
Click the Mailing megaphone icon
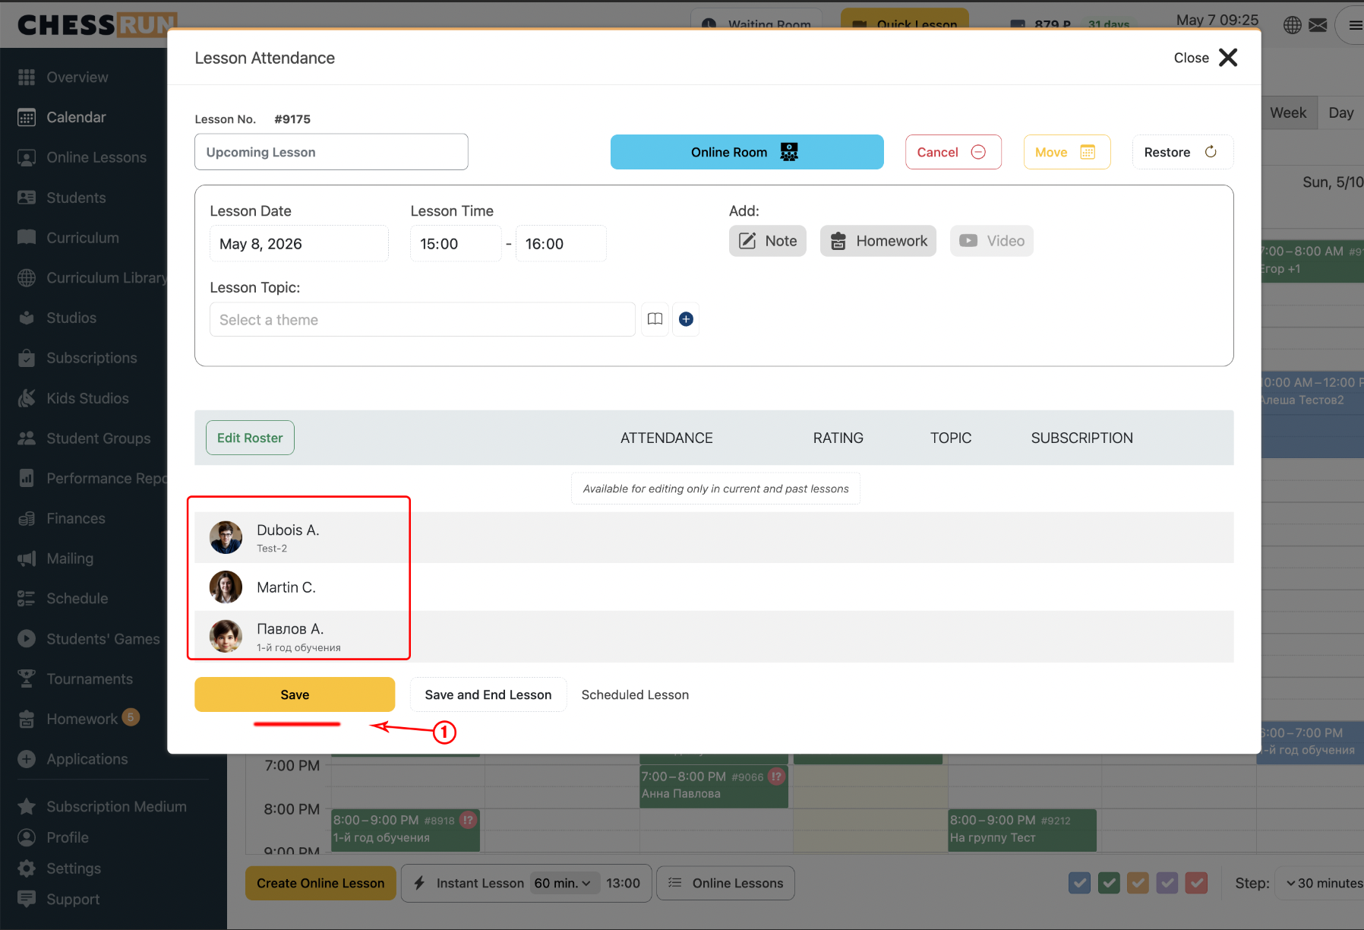pos(27,558)
